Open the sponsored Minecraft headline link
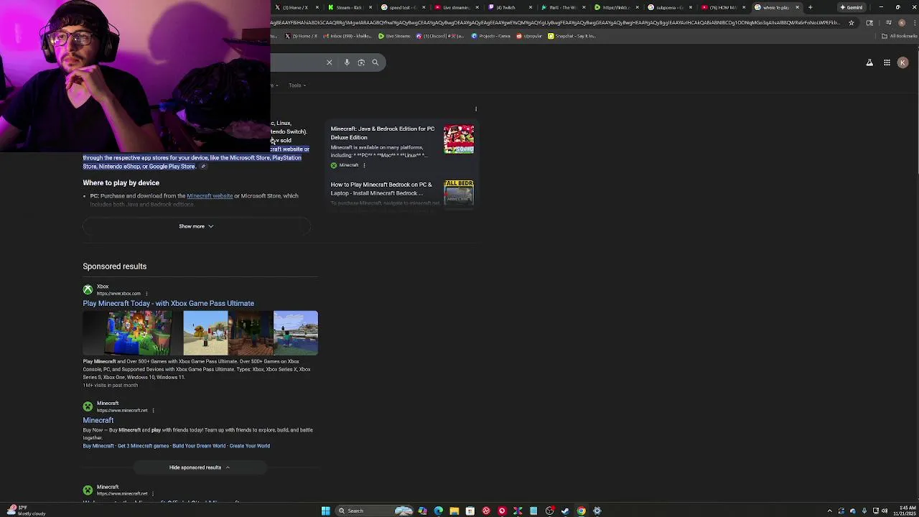Screen dimensions: 919x517 click(98, 421)
